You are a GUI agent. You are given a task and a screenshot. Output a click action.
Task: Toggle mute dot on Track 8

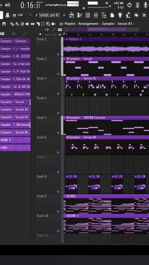pyautogui.click(x=58, y=192)
